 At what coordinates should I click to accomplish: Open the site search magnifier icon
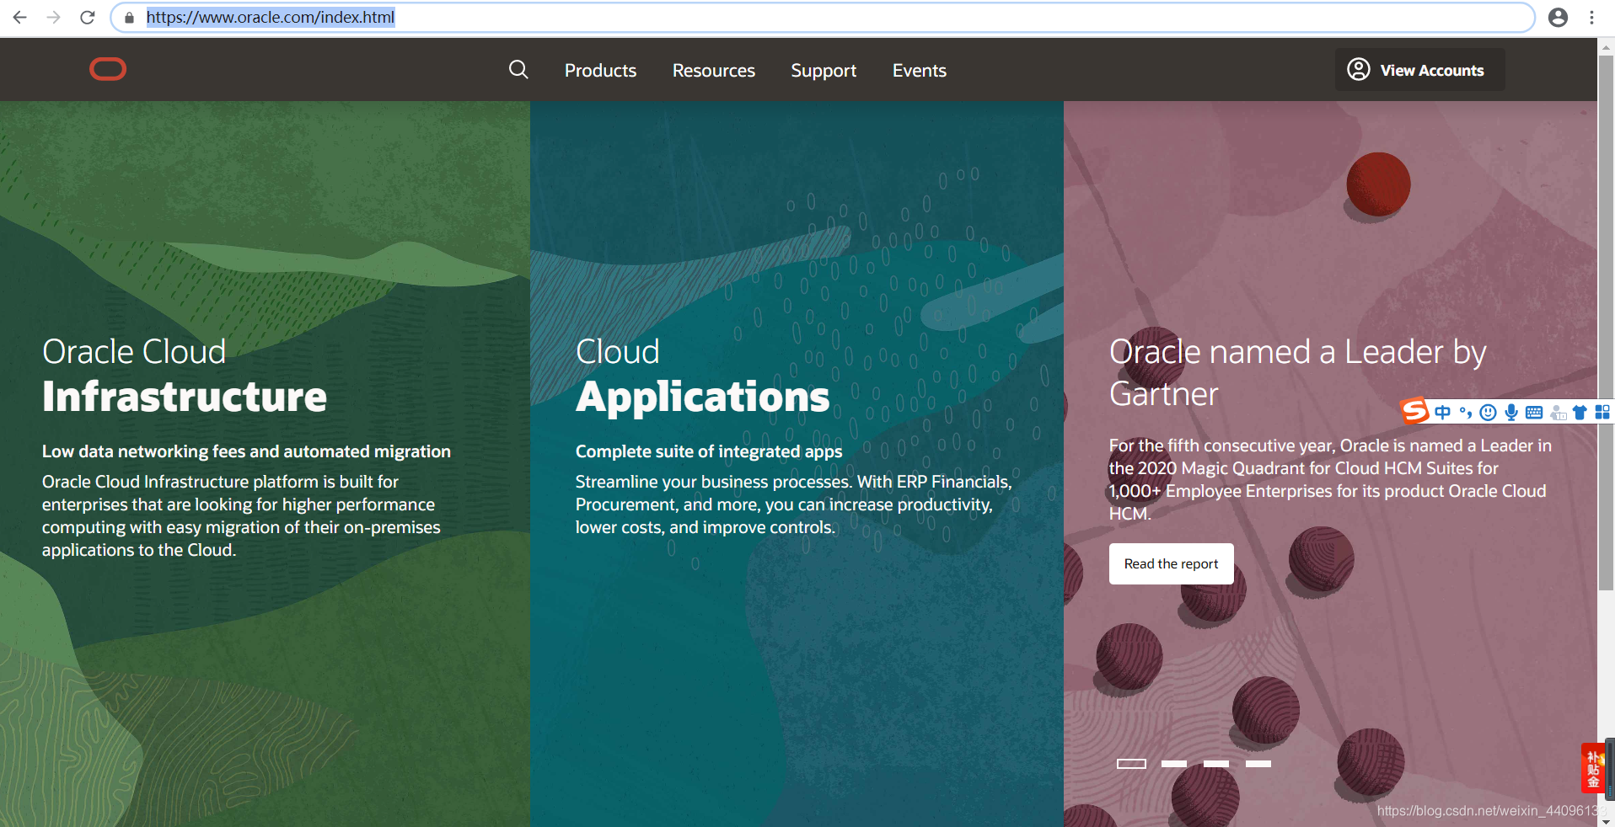click(x=518, y=70)
